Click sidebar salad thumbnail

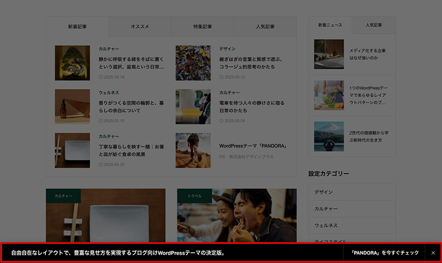tap(329, 95)
